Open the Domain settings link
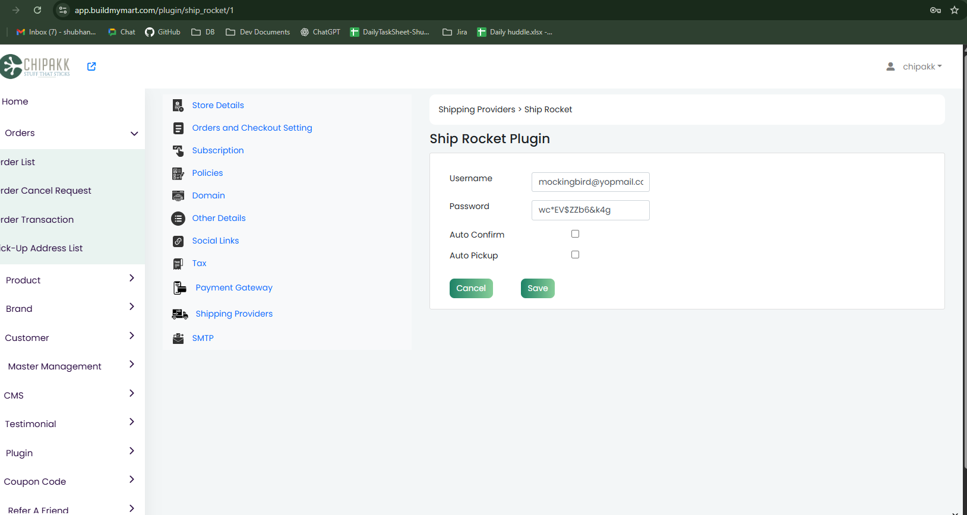Image resolution: width=967 pixels, height=515 pixels. click(x=208, y=195)
